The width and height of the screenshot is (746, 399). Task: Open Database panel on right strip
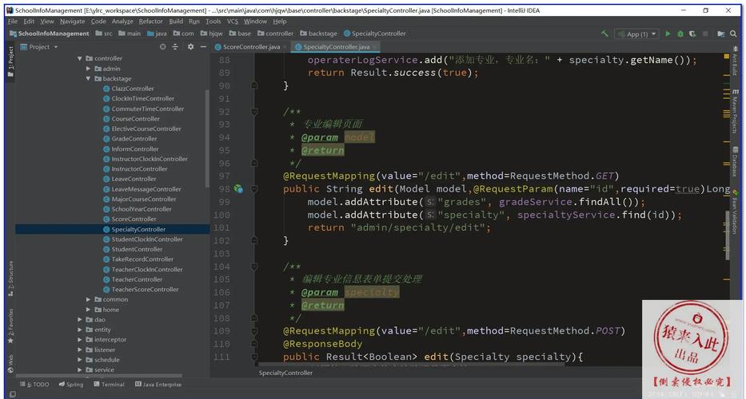[735, 161]
